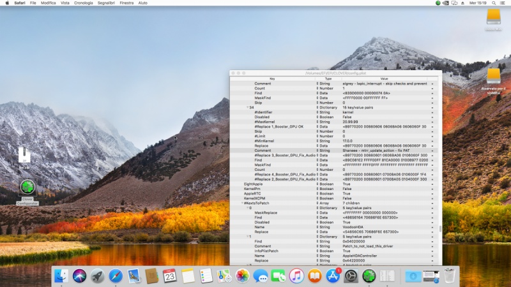Collapse dictionary item 34
The image size is (511, 287).
pyautogui.click(x=248, y=107)
